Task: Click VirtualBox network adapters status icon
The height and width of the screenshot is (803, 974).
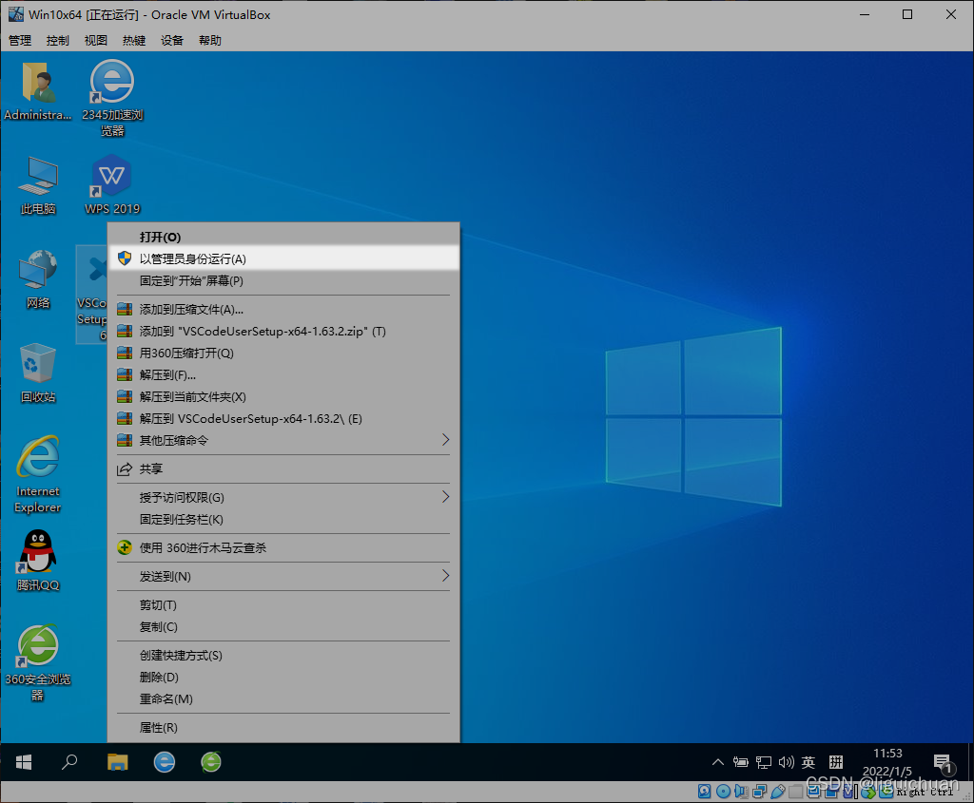Action: pos(759,792)
